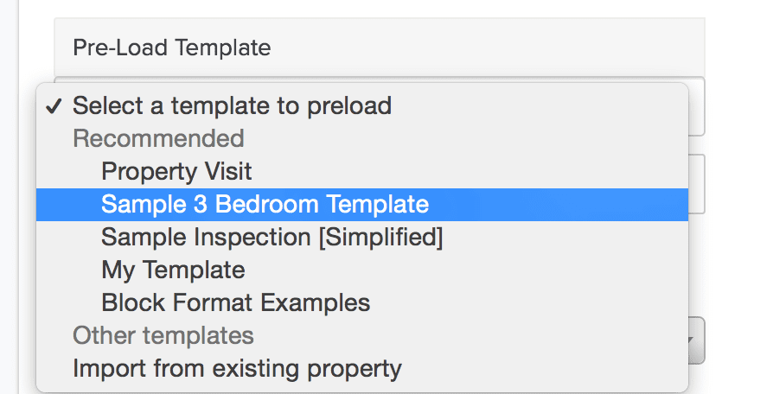This screenshot has height=394, width=773.
Task: Choose Import from existing property
Action: tap(237, 369)
